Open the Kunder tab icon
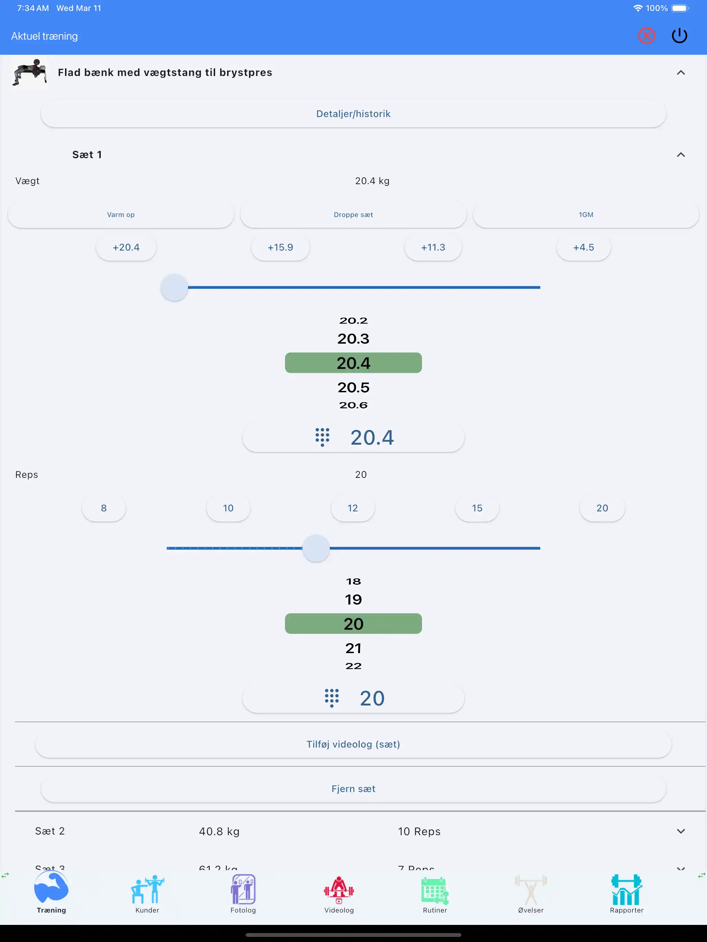This screenshot has width=707, height=942. point(147,890)
